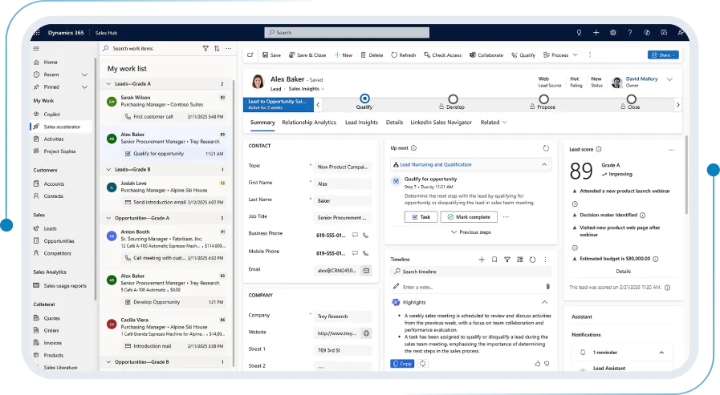Screen dimensions: 720x395
Task: Click Delete in the command bar
Action: coord(372,55)
